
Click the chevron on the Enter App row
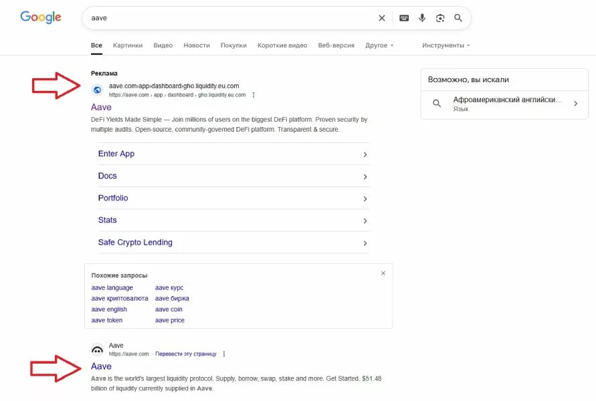click(365, 154)
